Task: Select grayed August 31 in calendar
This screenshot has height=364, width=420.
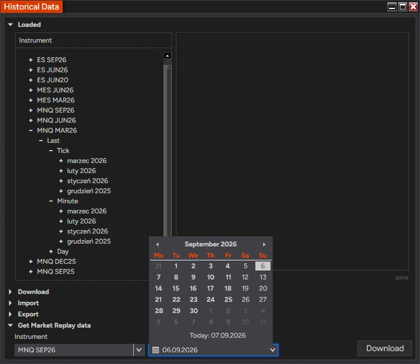Action: [158, 266]
